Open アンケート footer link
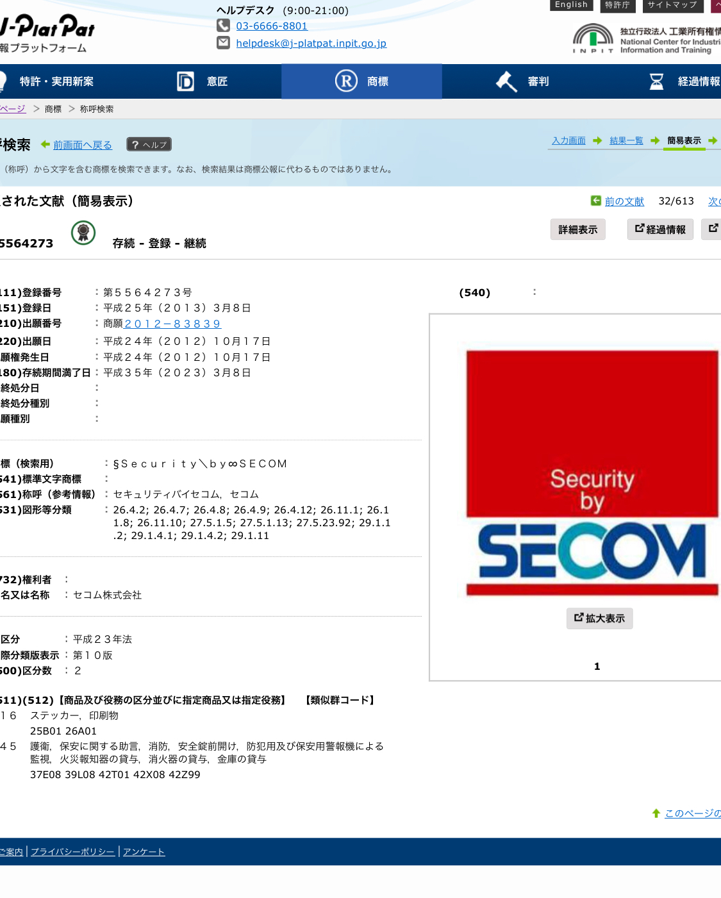Image resolution: width=721 pixels, height=898 pixels. (x=144, y=852)
